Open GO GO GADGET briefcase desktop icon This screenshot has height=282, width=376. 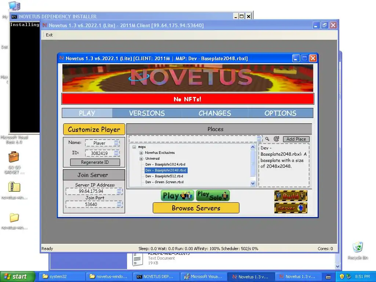[14, 157]
